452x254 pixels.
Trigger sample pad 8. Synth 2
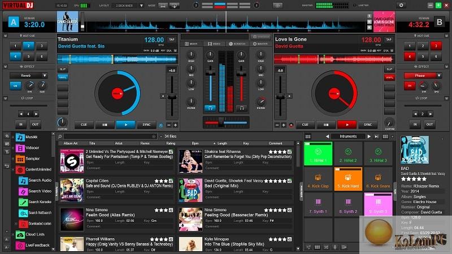[348, 204]
